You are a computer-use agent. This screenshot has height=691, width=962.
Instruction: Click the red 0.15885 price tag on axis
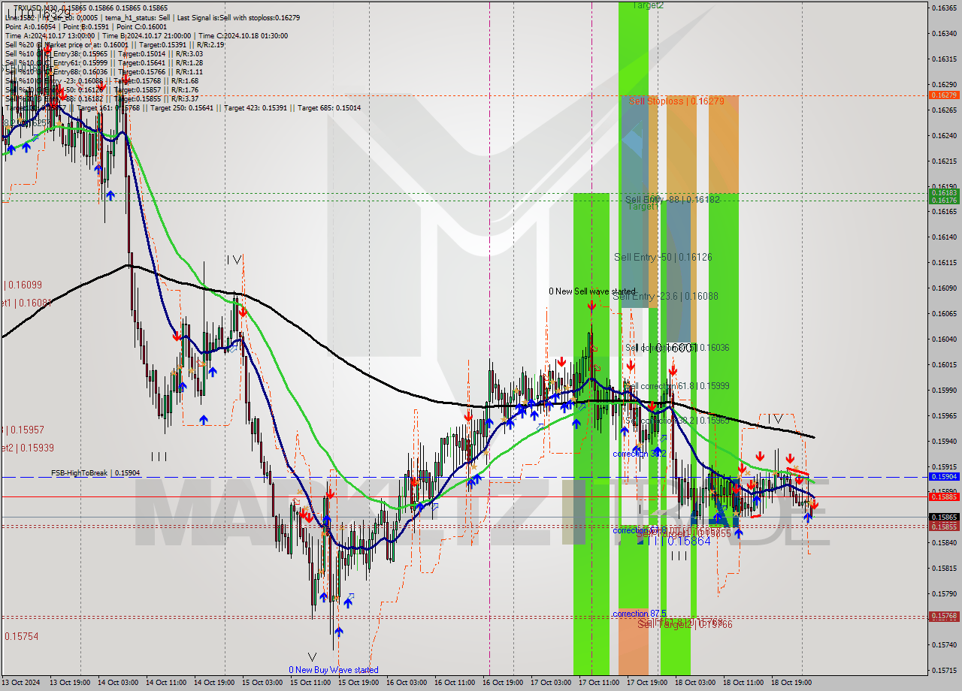943,496
